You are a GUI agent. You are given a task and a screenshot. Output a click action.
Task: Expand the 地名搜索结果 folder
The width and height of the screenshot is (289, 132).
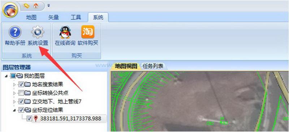[14, 84]
